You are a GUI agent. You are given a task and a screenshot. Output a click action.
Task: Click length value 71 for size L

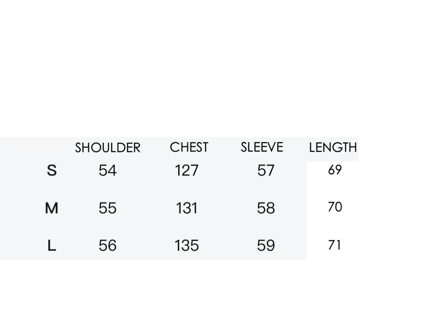[x=334, y=245]
